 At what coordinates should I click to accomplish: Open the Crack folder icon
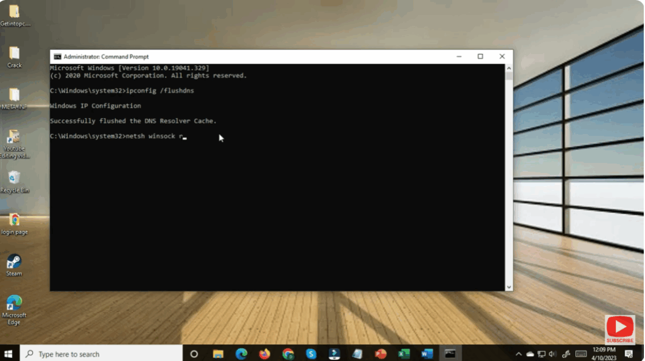point(14,57)
